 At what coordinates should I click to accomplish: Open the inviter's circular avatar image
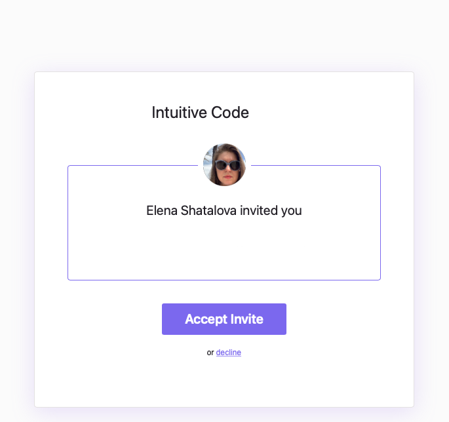coord(224,164)
